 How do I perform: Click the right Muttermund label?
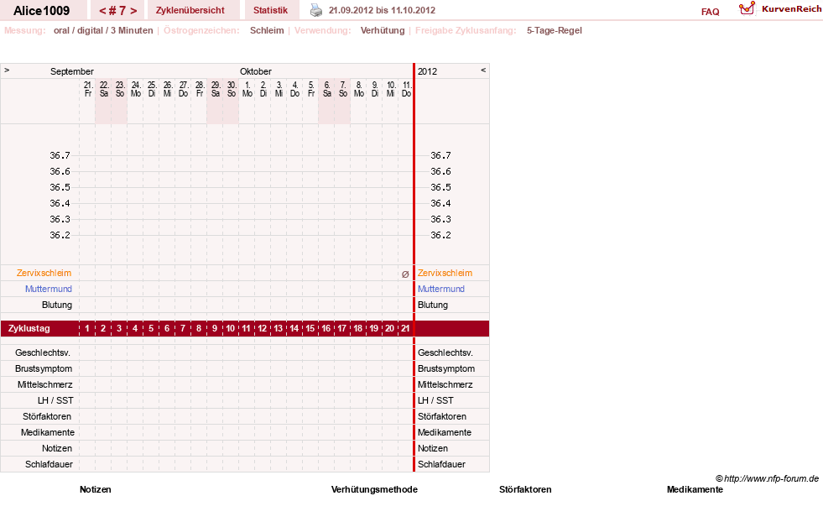441,289
